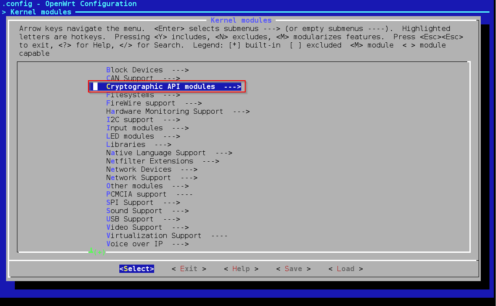Open the Network Devices submenu
Image resolution: width=496 pixels, height=306 pixels.
tap(152, 170)
